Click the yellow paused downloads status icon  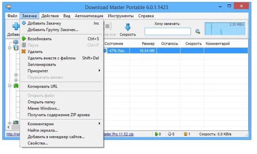185,134
